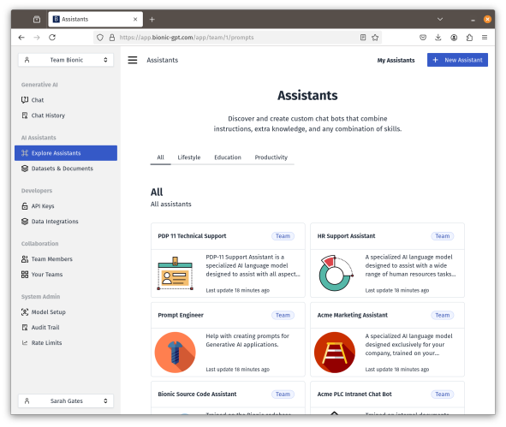Open the Audit Trail icon
Screen dimensions: 506x427
tap(25, 328)
